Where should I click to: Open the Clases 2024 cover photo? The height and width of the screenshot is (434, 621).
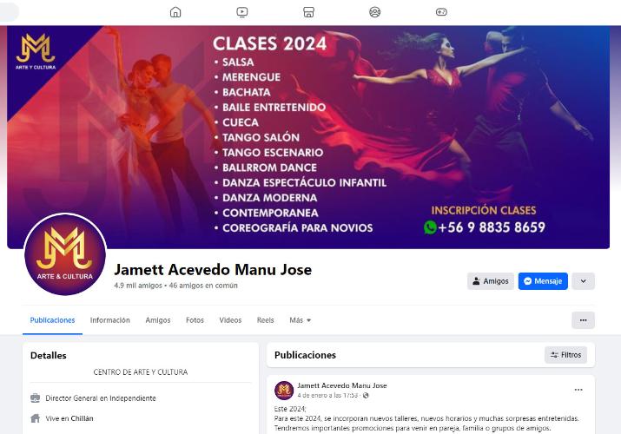(308, 137)
